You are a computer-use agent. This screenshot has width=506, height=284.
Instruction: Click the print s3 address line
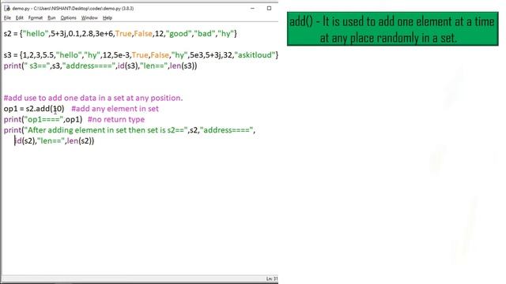[100, 66]
